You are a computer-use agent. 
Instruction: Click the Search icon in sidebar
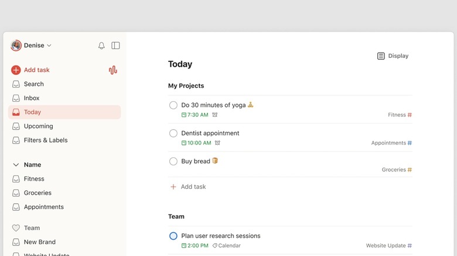(x=16, y=84)
